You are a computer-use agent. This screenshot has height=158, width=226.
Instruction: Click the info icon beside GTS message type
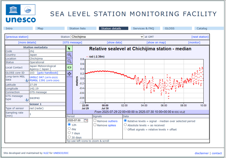(26, 100)
